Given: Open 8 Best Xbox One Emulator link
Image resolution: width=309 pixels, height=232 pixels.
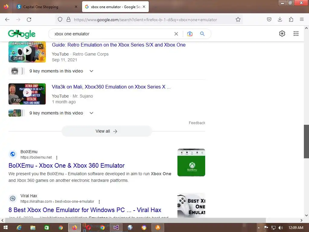Looking at the screenshot, I should (85, 210).
